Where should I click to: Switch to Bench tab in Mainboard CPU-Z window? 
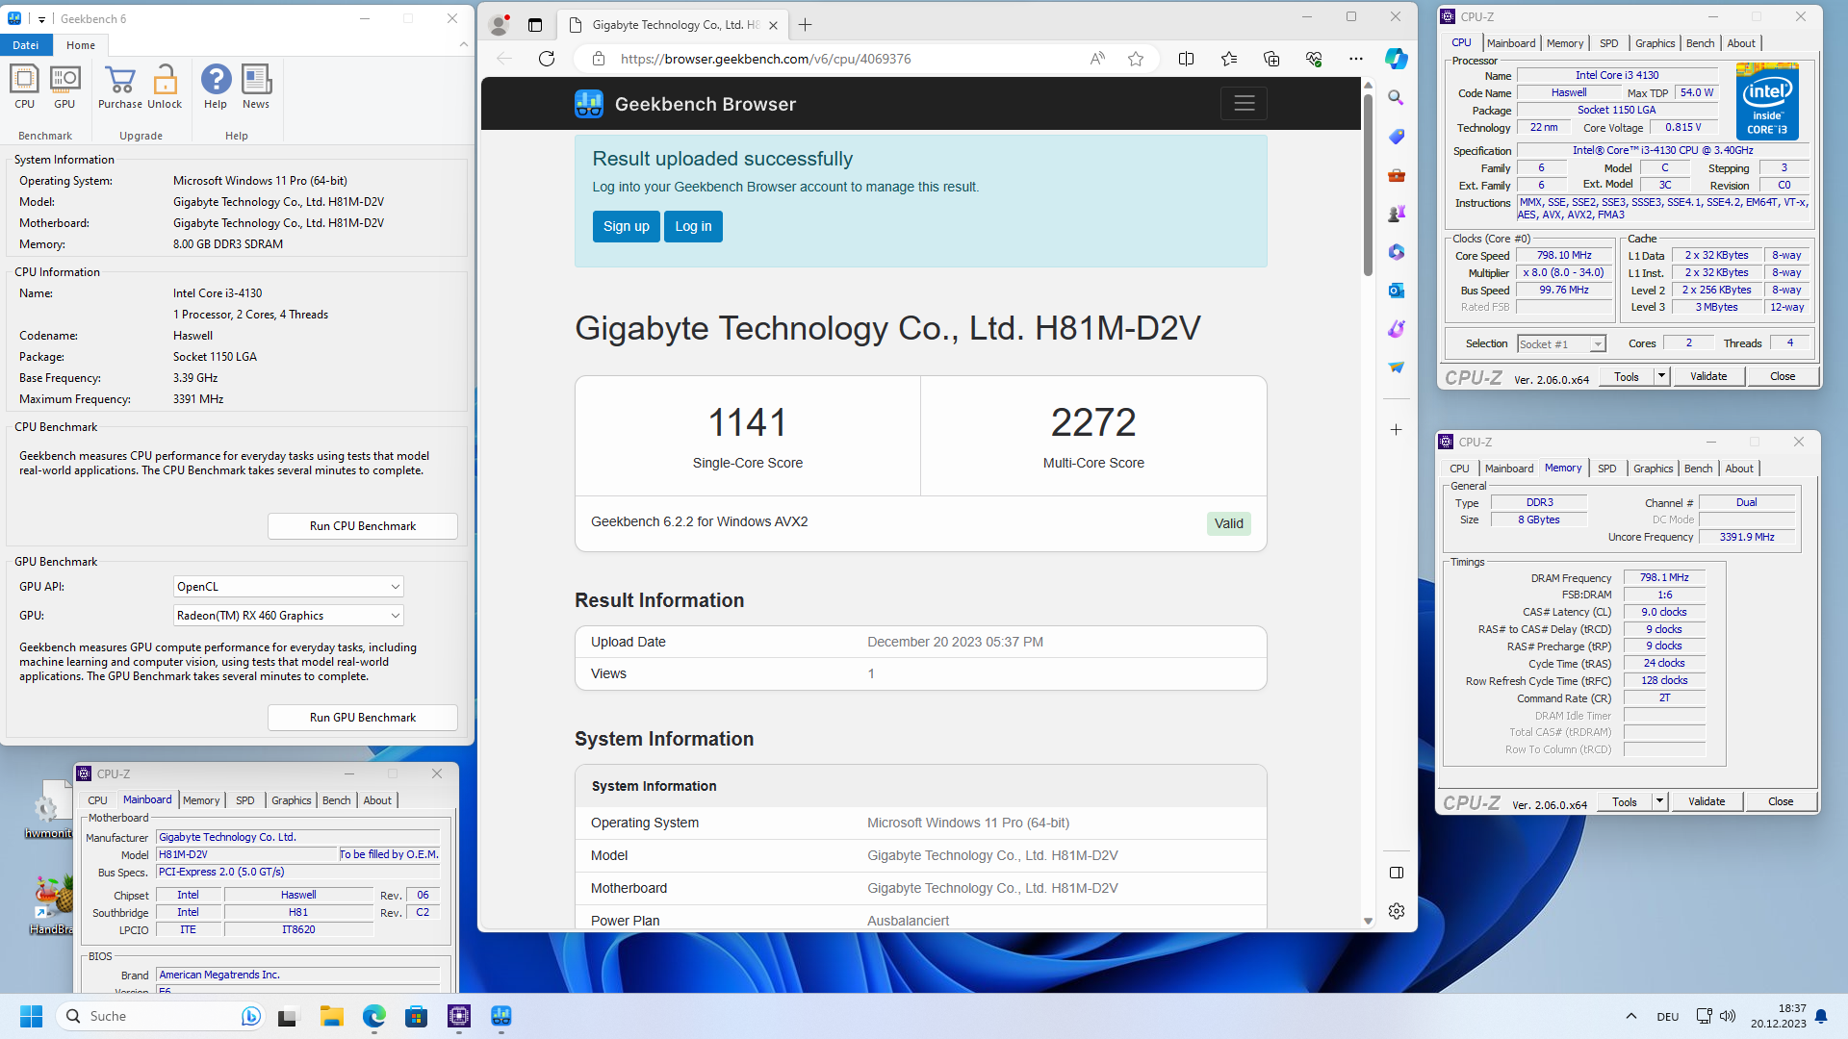tap(336, 800)
